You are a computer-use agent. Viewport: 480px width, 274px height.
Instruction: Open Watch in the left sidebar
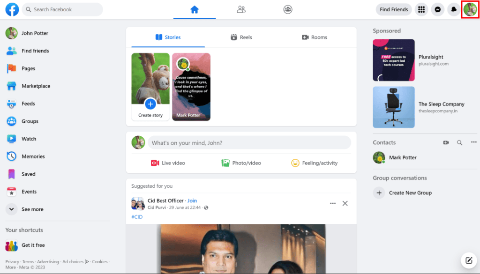[x=29, y=139]
